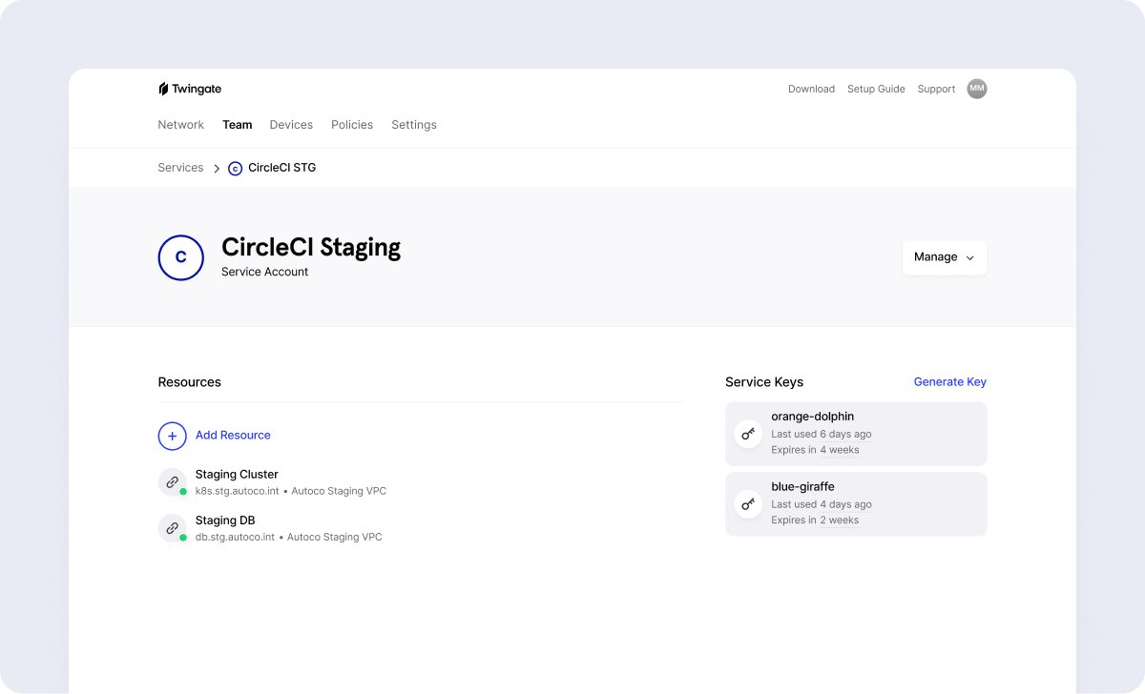This screenshot has height=694, width=1145.
Task: Click the Add Resource plus icon
Action: (172, 436)
